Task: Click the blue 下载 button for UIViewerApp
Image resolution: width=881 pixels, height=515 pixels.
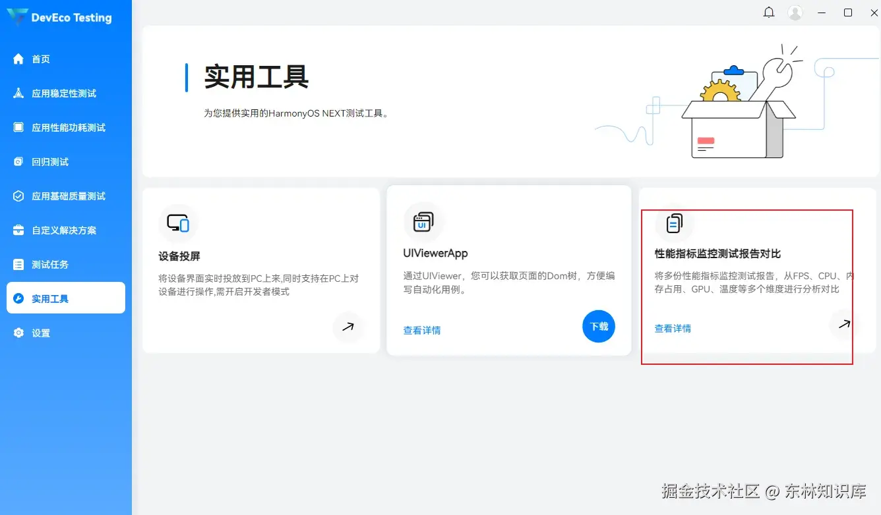Action: coord(599,327)
